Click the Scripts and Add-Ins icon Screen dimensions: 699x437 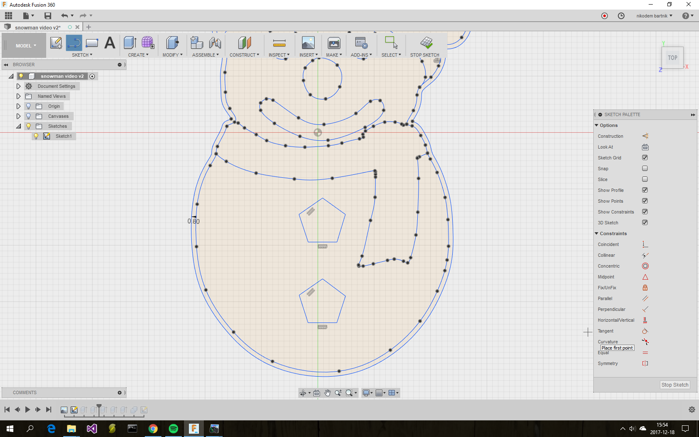[x=361, y=42]
